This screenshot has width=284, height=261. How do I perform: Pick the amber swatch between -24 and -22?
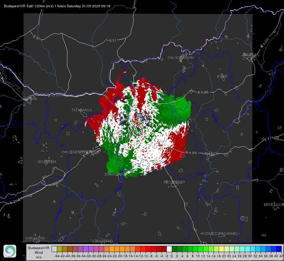tap(112, 249)
